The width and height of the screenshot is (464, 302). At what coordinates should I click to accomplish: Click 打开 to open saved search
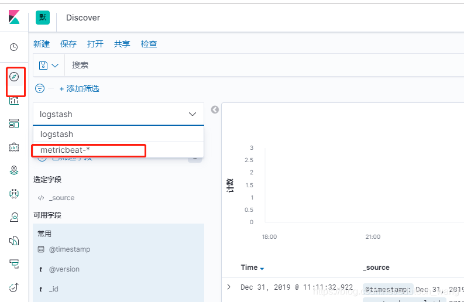pos(95,44)
